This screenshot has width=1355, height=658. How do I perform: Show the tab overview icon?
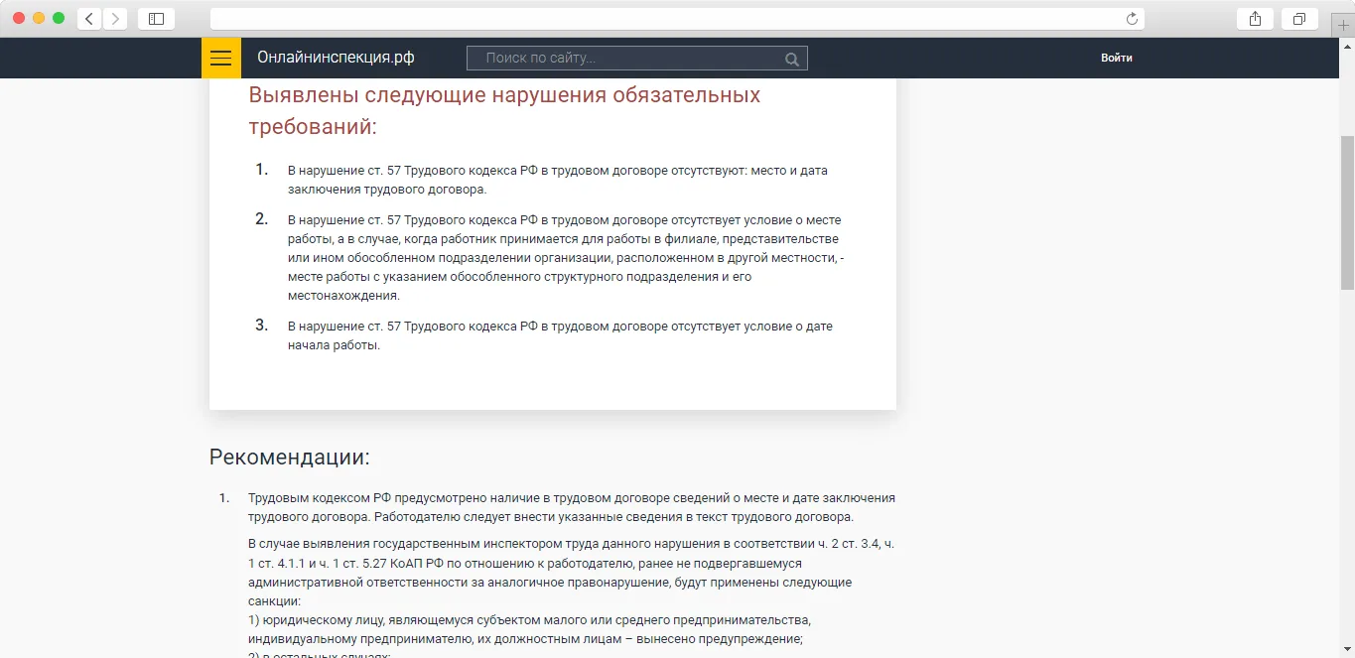1299,19
